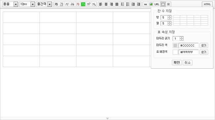Viewport: 215px width, 120px height.
Task: Insert a bulleted list
Action: (x=128, y=4)
